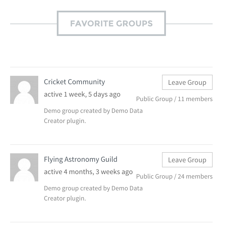
Task: Open the Flying Astronomy Guild name link
Action: [x=80, y=159]
